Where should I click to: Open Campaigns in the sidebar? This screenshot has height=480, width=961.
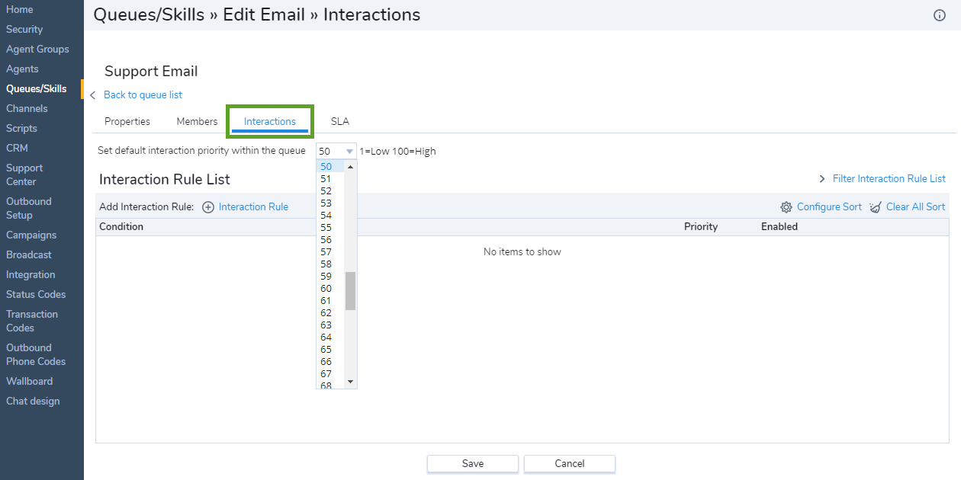coord(31,235)
